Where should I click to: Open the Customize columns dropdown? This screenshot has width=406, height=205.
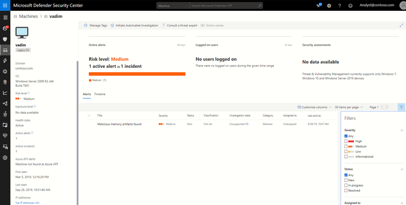click(315, 107)
